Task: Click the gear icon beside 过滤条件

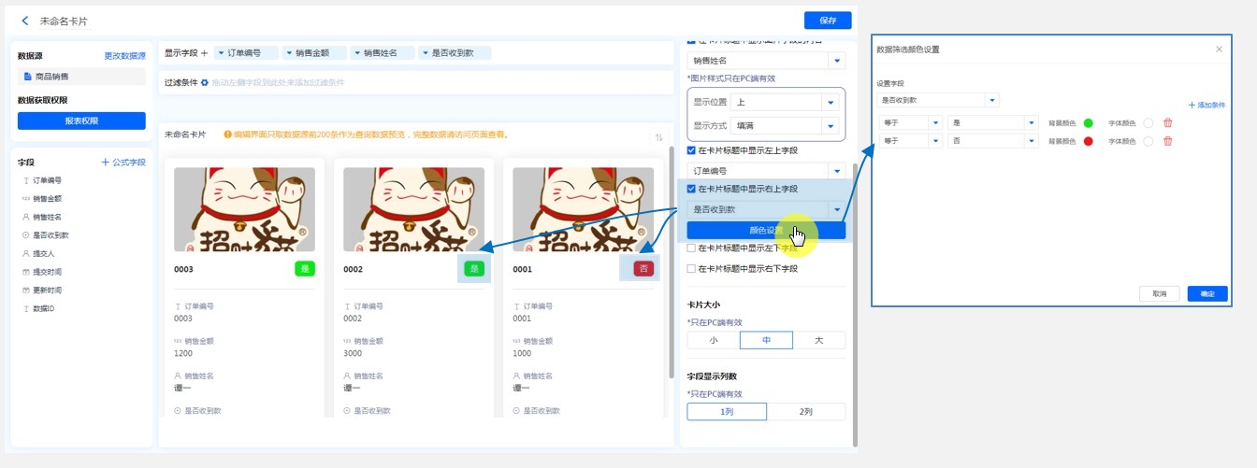Action: 205,83
